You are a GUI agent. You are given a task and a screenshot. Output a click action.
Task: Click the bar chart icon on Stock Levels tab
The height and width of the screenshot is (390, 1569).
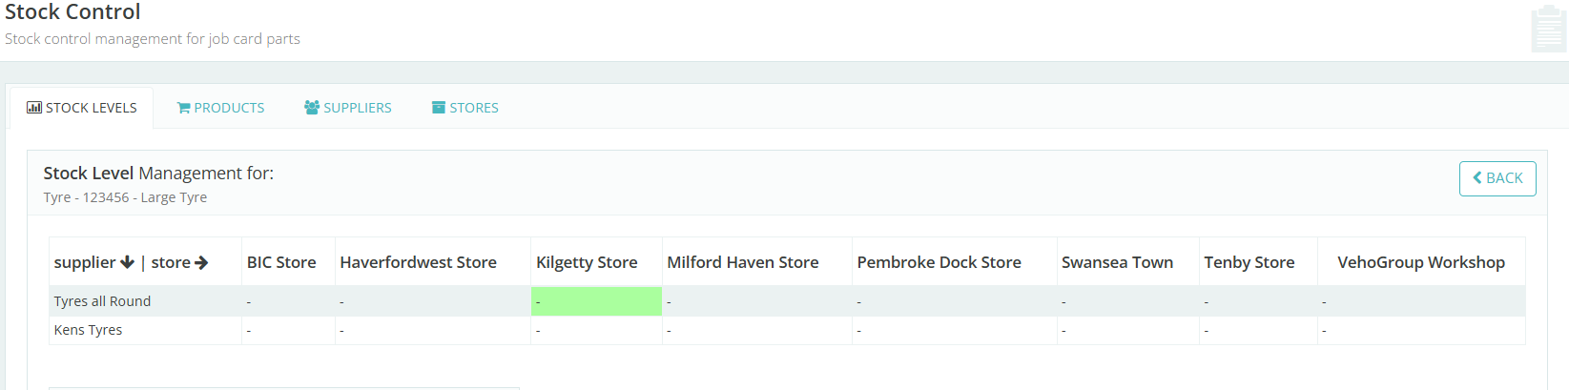(34, 108)
